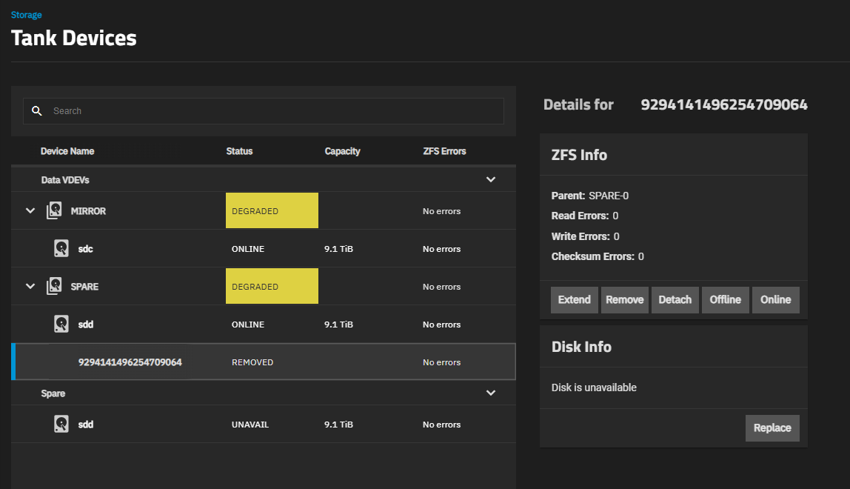Click the MIRROR vdev disk icon
850x489 pixels.
54,211
